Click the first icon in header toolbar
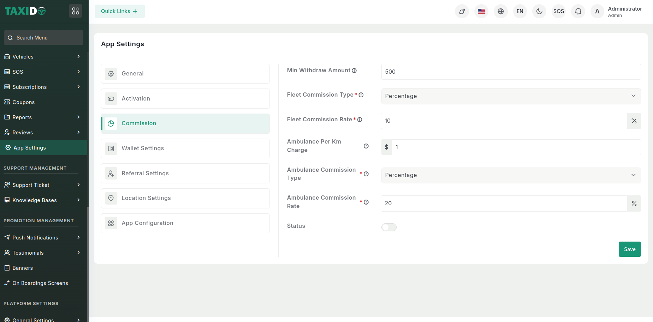 (x=462, y=11)
